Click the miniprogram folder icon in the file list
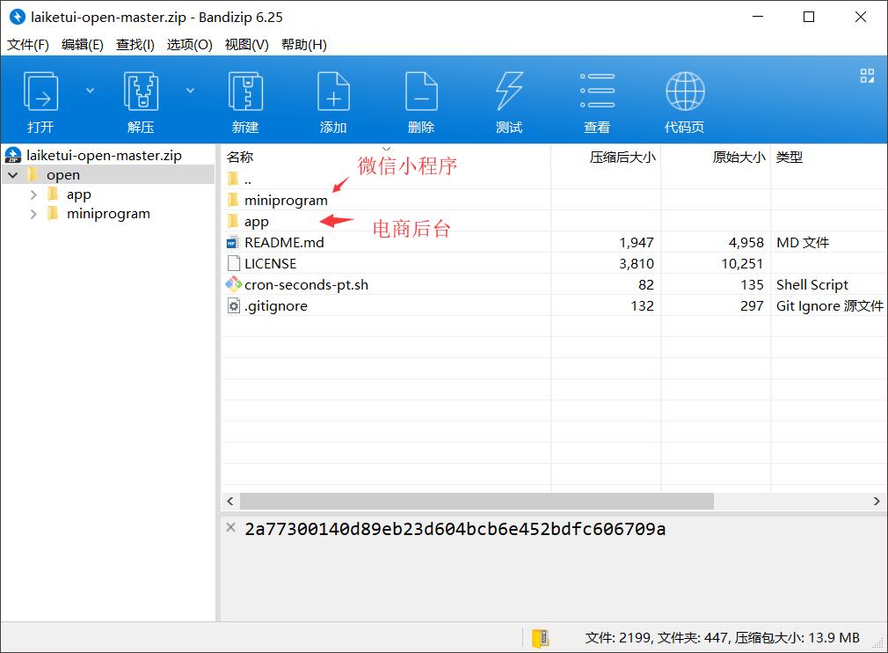 [x=233, y=200]
